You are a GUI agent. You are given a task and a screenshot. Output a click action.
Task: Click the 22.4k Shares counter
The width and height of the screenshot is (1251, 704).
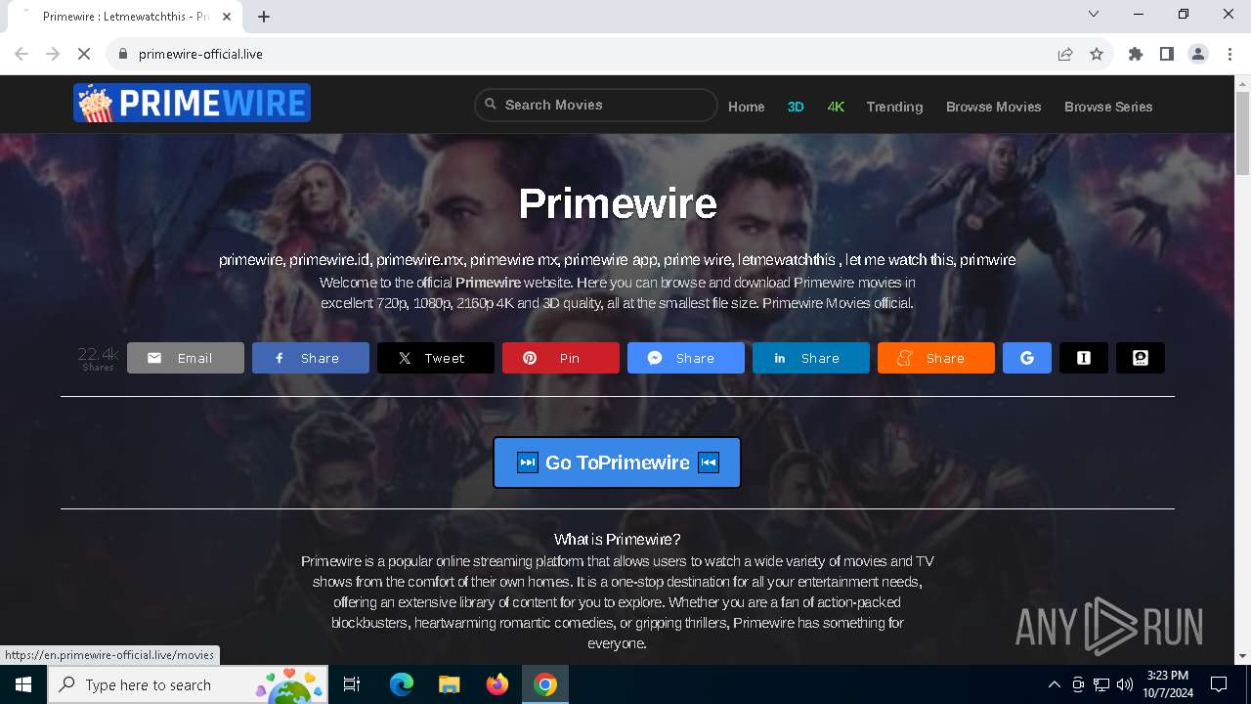click(x=98, y=358)
